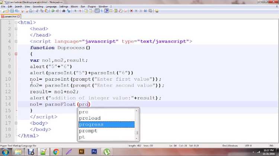Click the Function List icon
Viewport: 279px width, 156px height.
click(x=121, y=11)
